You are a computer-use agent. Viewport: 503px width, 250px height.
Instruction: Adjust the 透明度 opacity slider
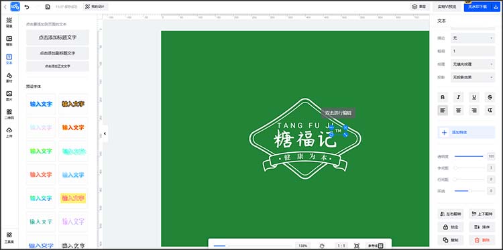469,156
